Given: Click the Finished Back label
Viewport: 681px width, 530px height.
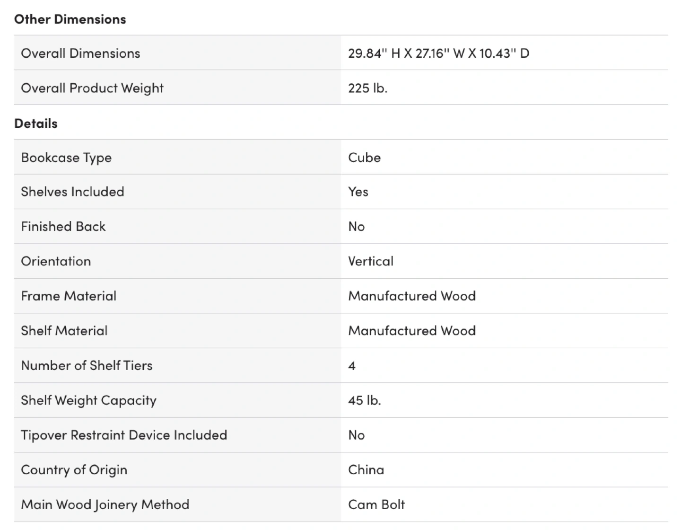Looking at the screenshot, I should [x=63, y=226].
